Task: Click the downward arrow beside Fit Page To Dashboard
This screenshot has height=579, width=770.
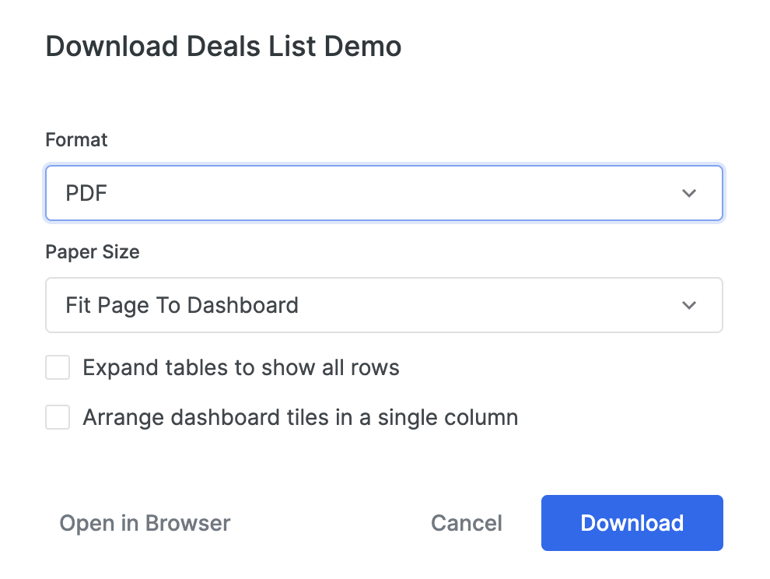Action: (689, 305)
